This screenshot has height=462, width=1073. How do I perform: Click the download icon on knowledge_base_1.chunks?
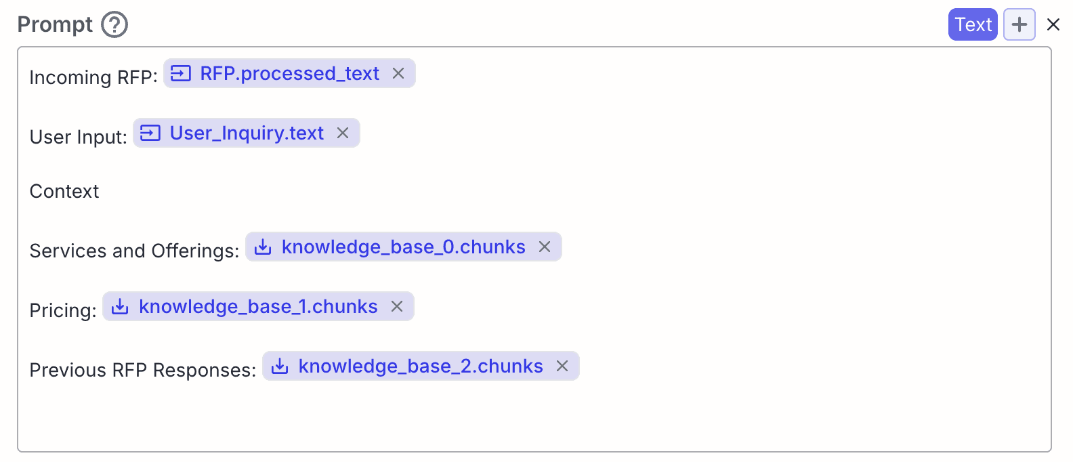pos(120,307)
